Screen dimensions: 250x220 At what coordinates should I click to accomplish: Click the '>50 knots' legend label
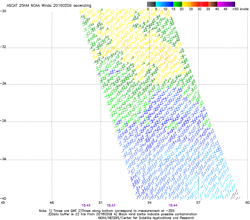coord(240,9)
